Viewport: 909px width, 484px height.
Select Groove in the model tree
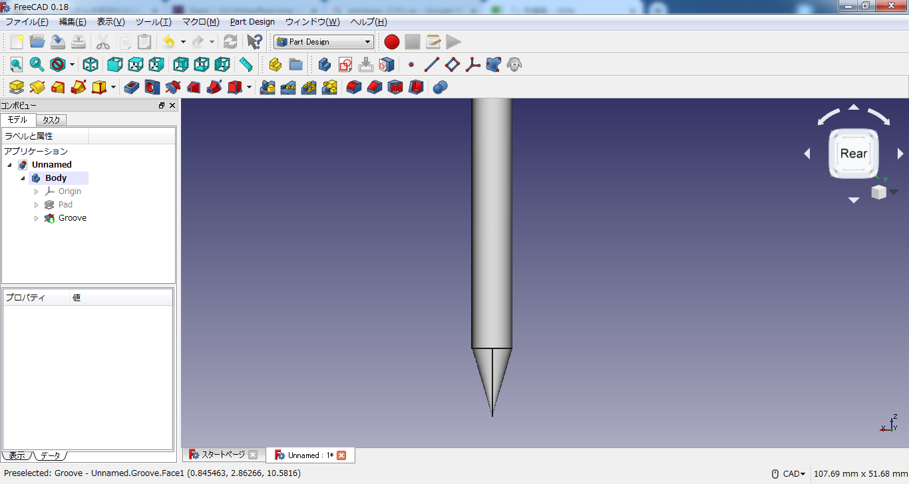tap(73, 218)
